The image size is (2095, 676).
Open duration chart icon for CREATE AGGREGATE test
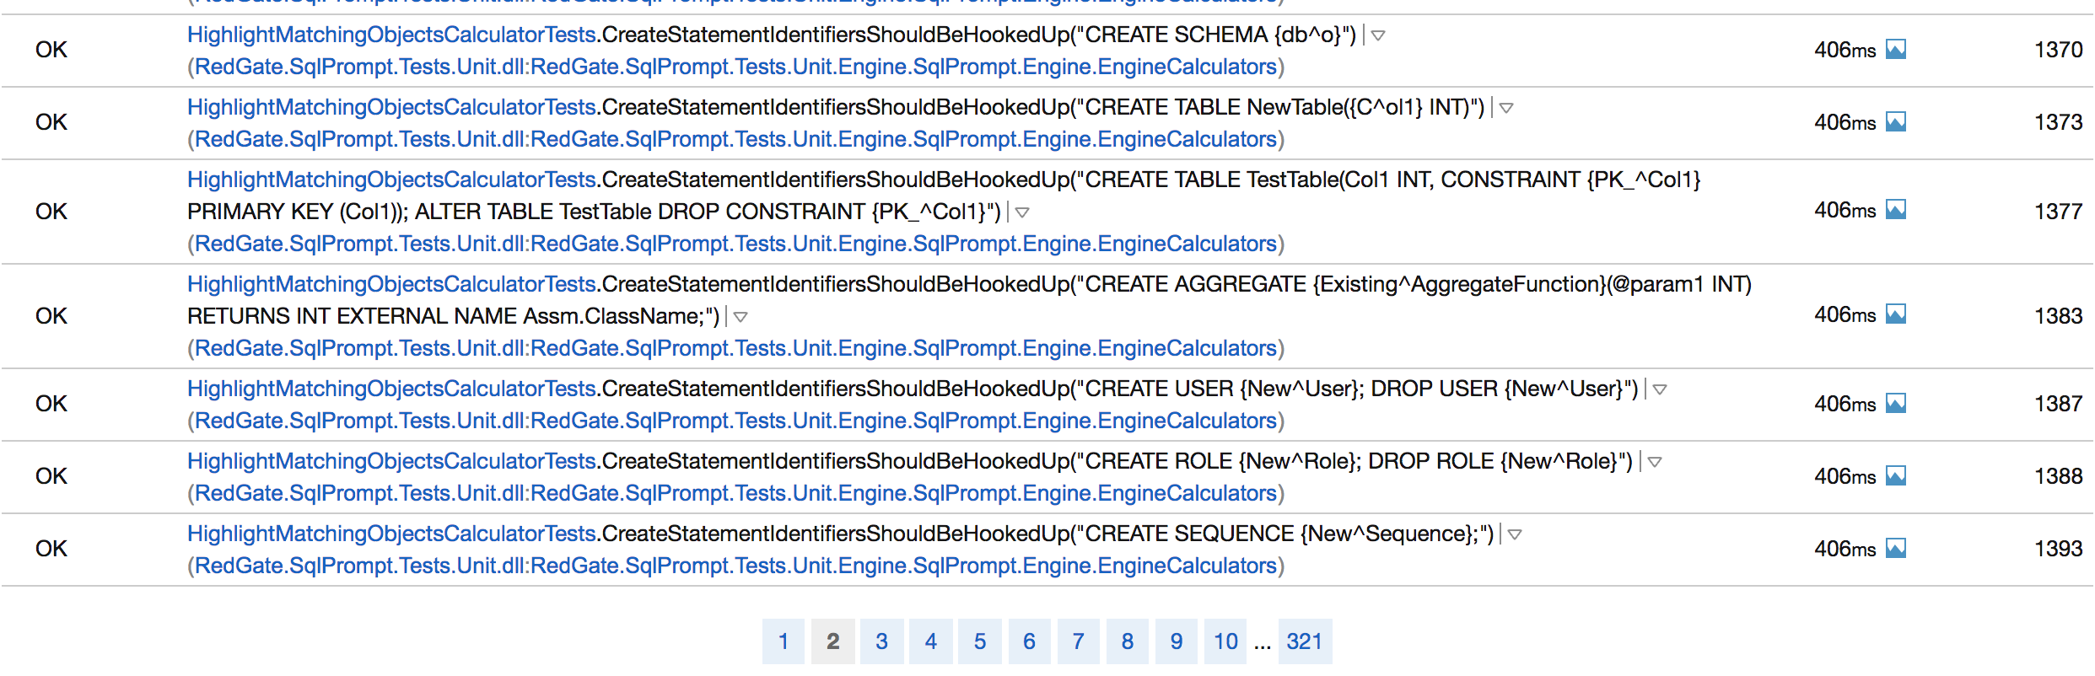coord(1895,314)
